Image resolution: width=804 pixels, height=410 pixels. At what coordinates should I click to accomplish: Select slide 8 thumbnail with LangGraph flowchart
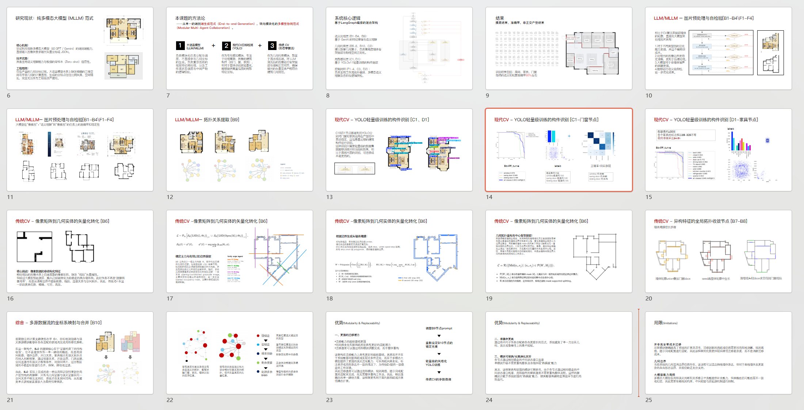point(399,49)
